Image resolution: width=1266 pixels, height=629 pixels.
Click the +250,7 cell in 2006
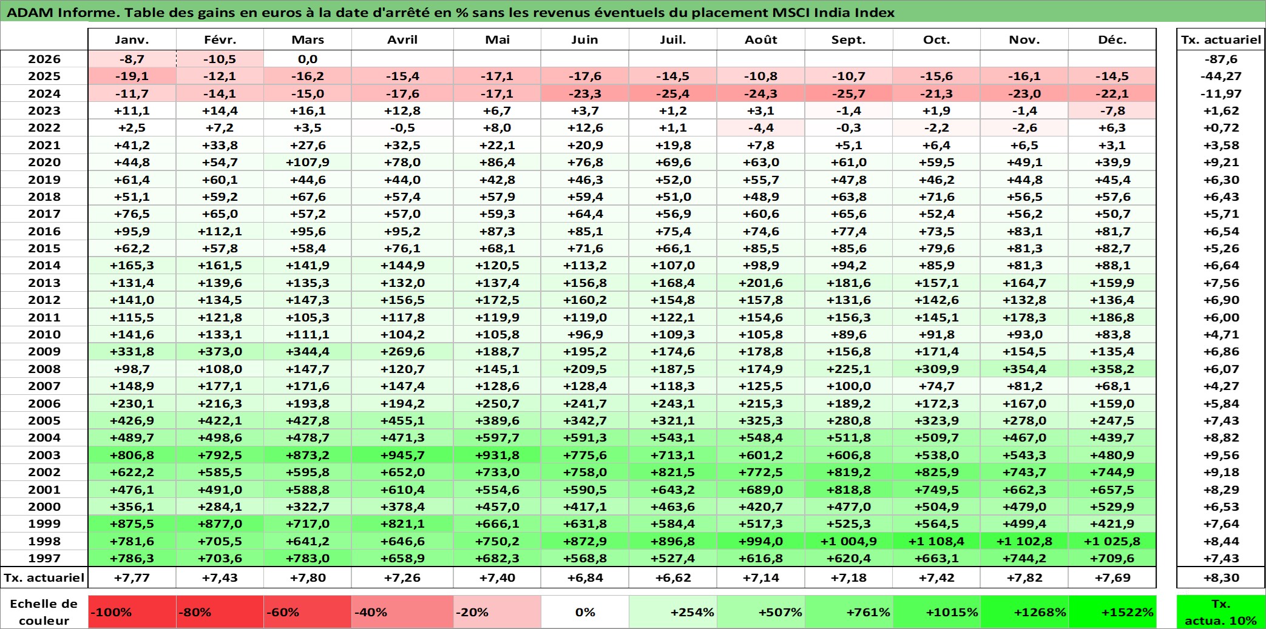(x=497, y=403)
